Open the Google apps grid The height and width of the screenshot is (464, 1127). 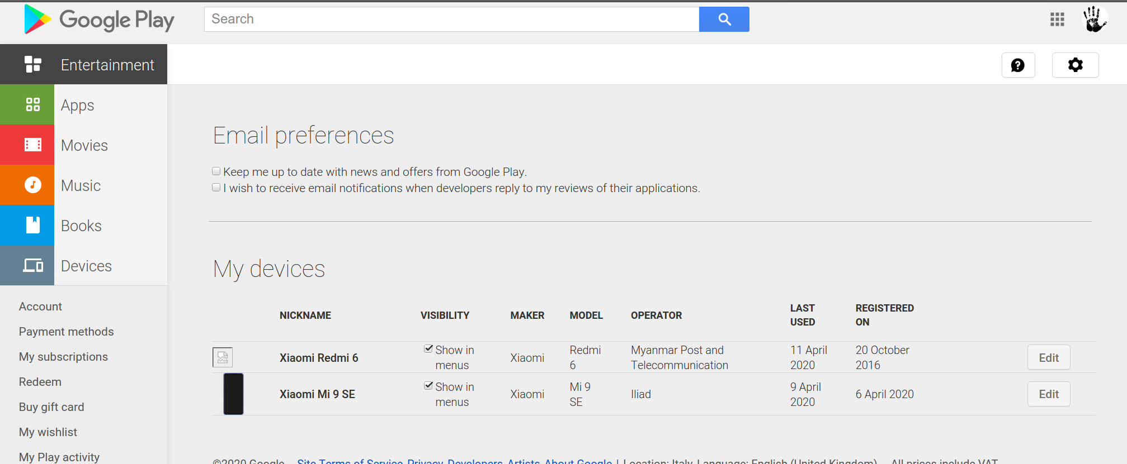coord(1057,20)
